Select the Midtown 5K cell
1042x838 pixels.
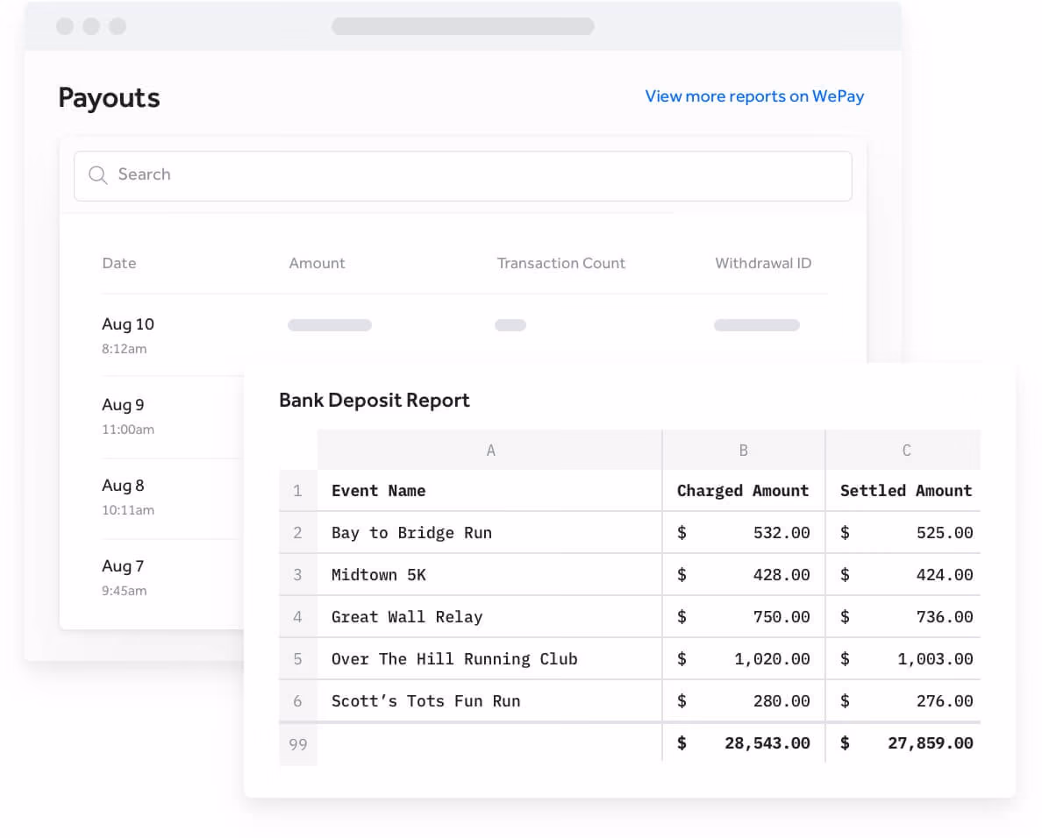(x=489, y=574)
